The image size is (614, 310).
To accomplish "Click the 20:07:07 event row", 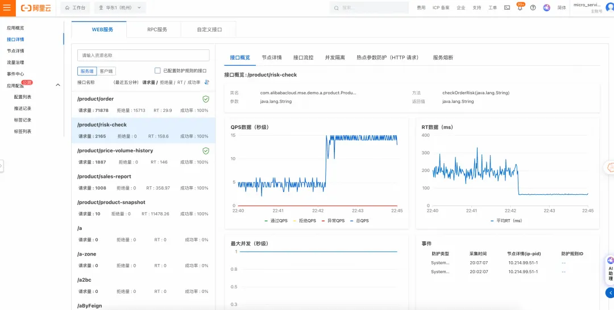I will (508, 263).
